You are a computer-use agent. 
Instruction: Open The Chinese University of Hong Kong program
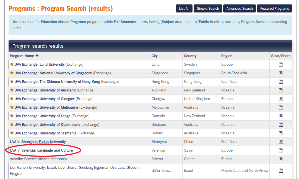click(57, 82)
